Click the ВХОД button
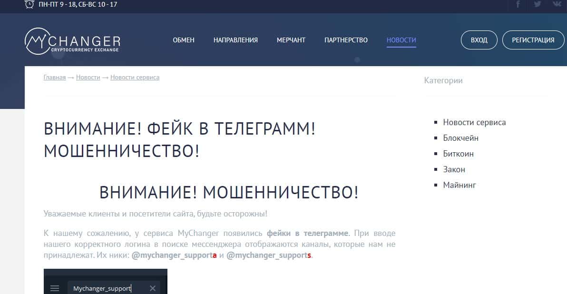The height and width of the screenshot is (294, 567). click(x=479, y=40)
